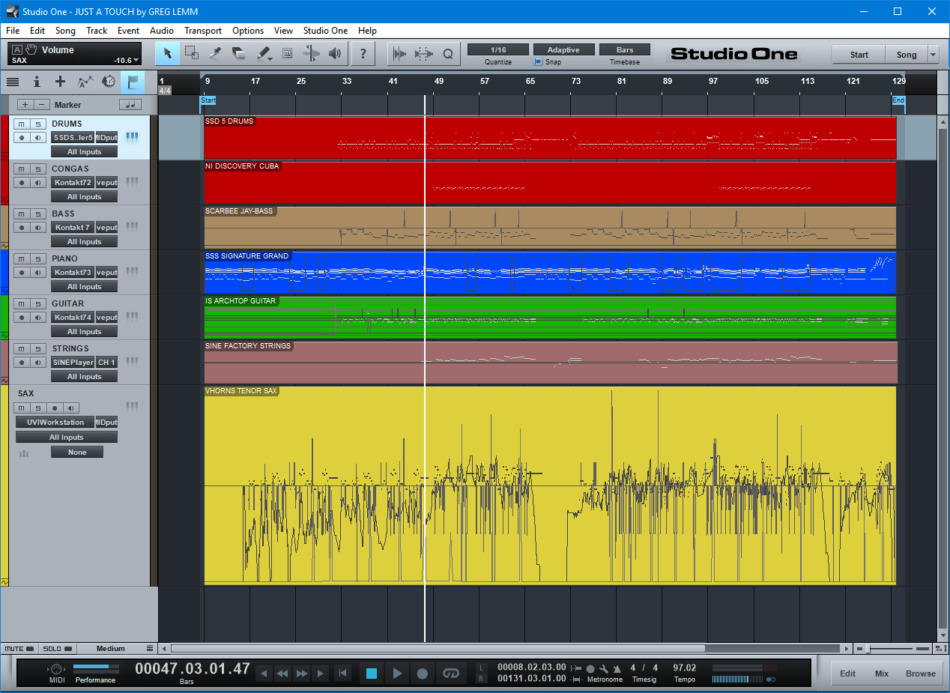Screen dimensions: 950x693
Task: Click the strip silence waveform icon
Action: tap(424, 53)
